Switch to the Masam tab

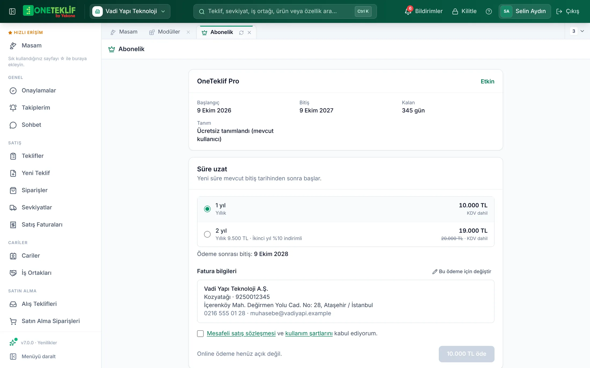tap(124, 32)
